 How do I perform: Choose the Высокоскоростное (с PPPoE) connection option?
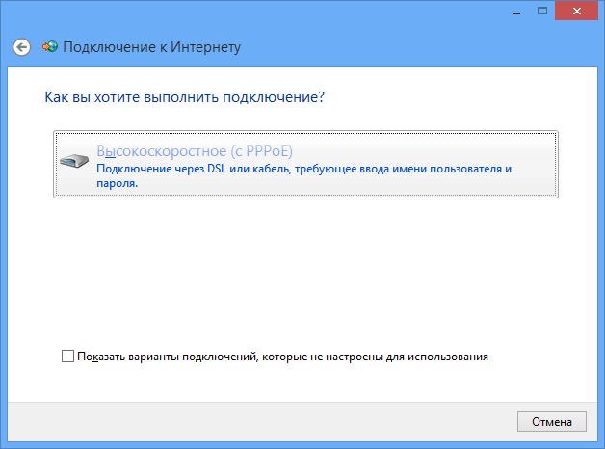point(305,165)
